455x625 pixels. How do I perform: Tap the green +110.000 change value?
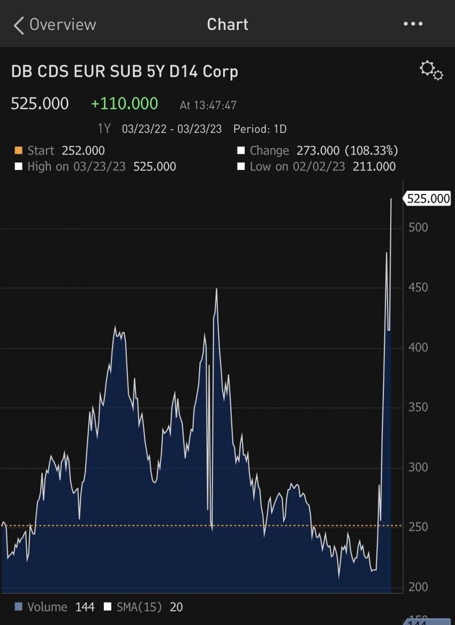pos(124,103)
